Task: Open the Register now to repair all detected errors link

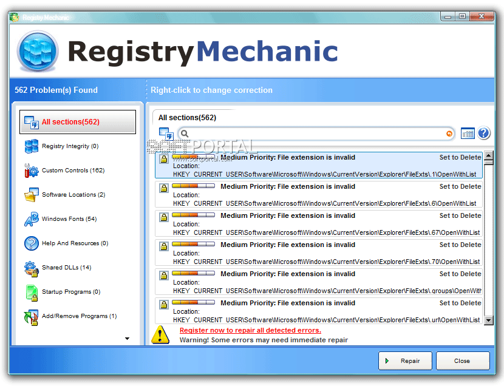Action: coord(250,330)
